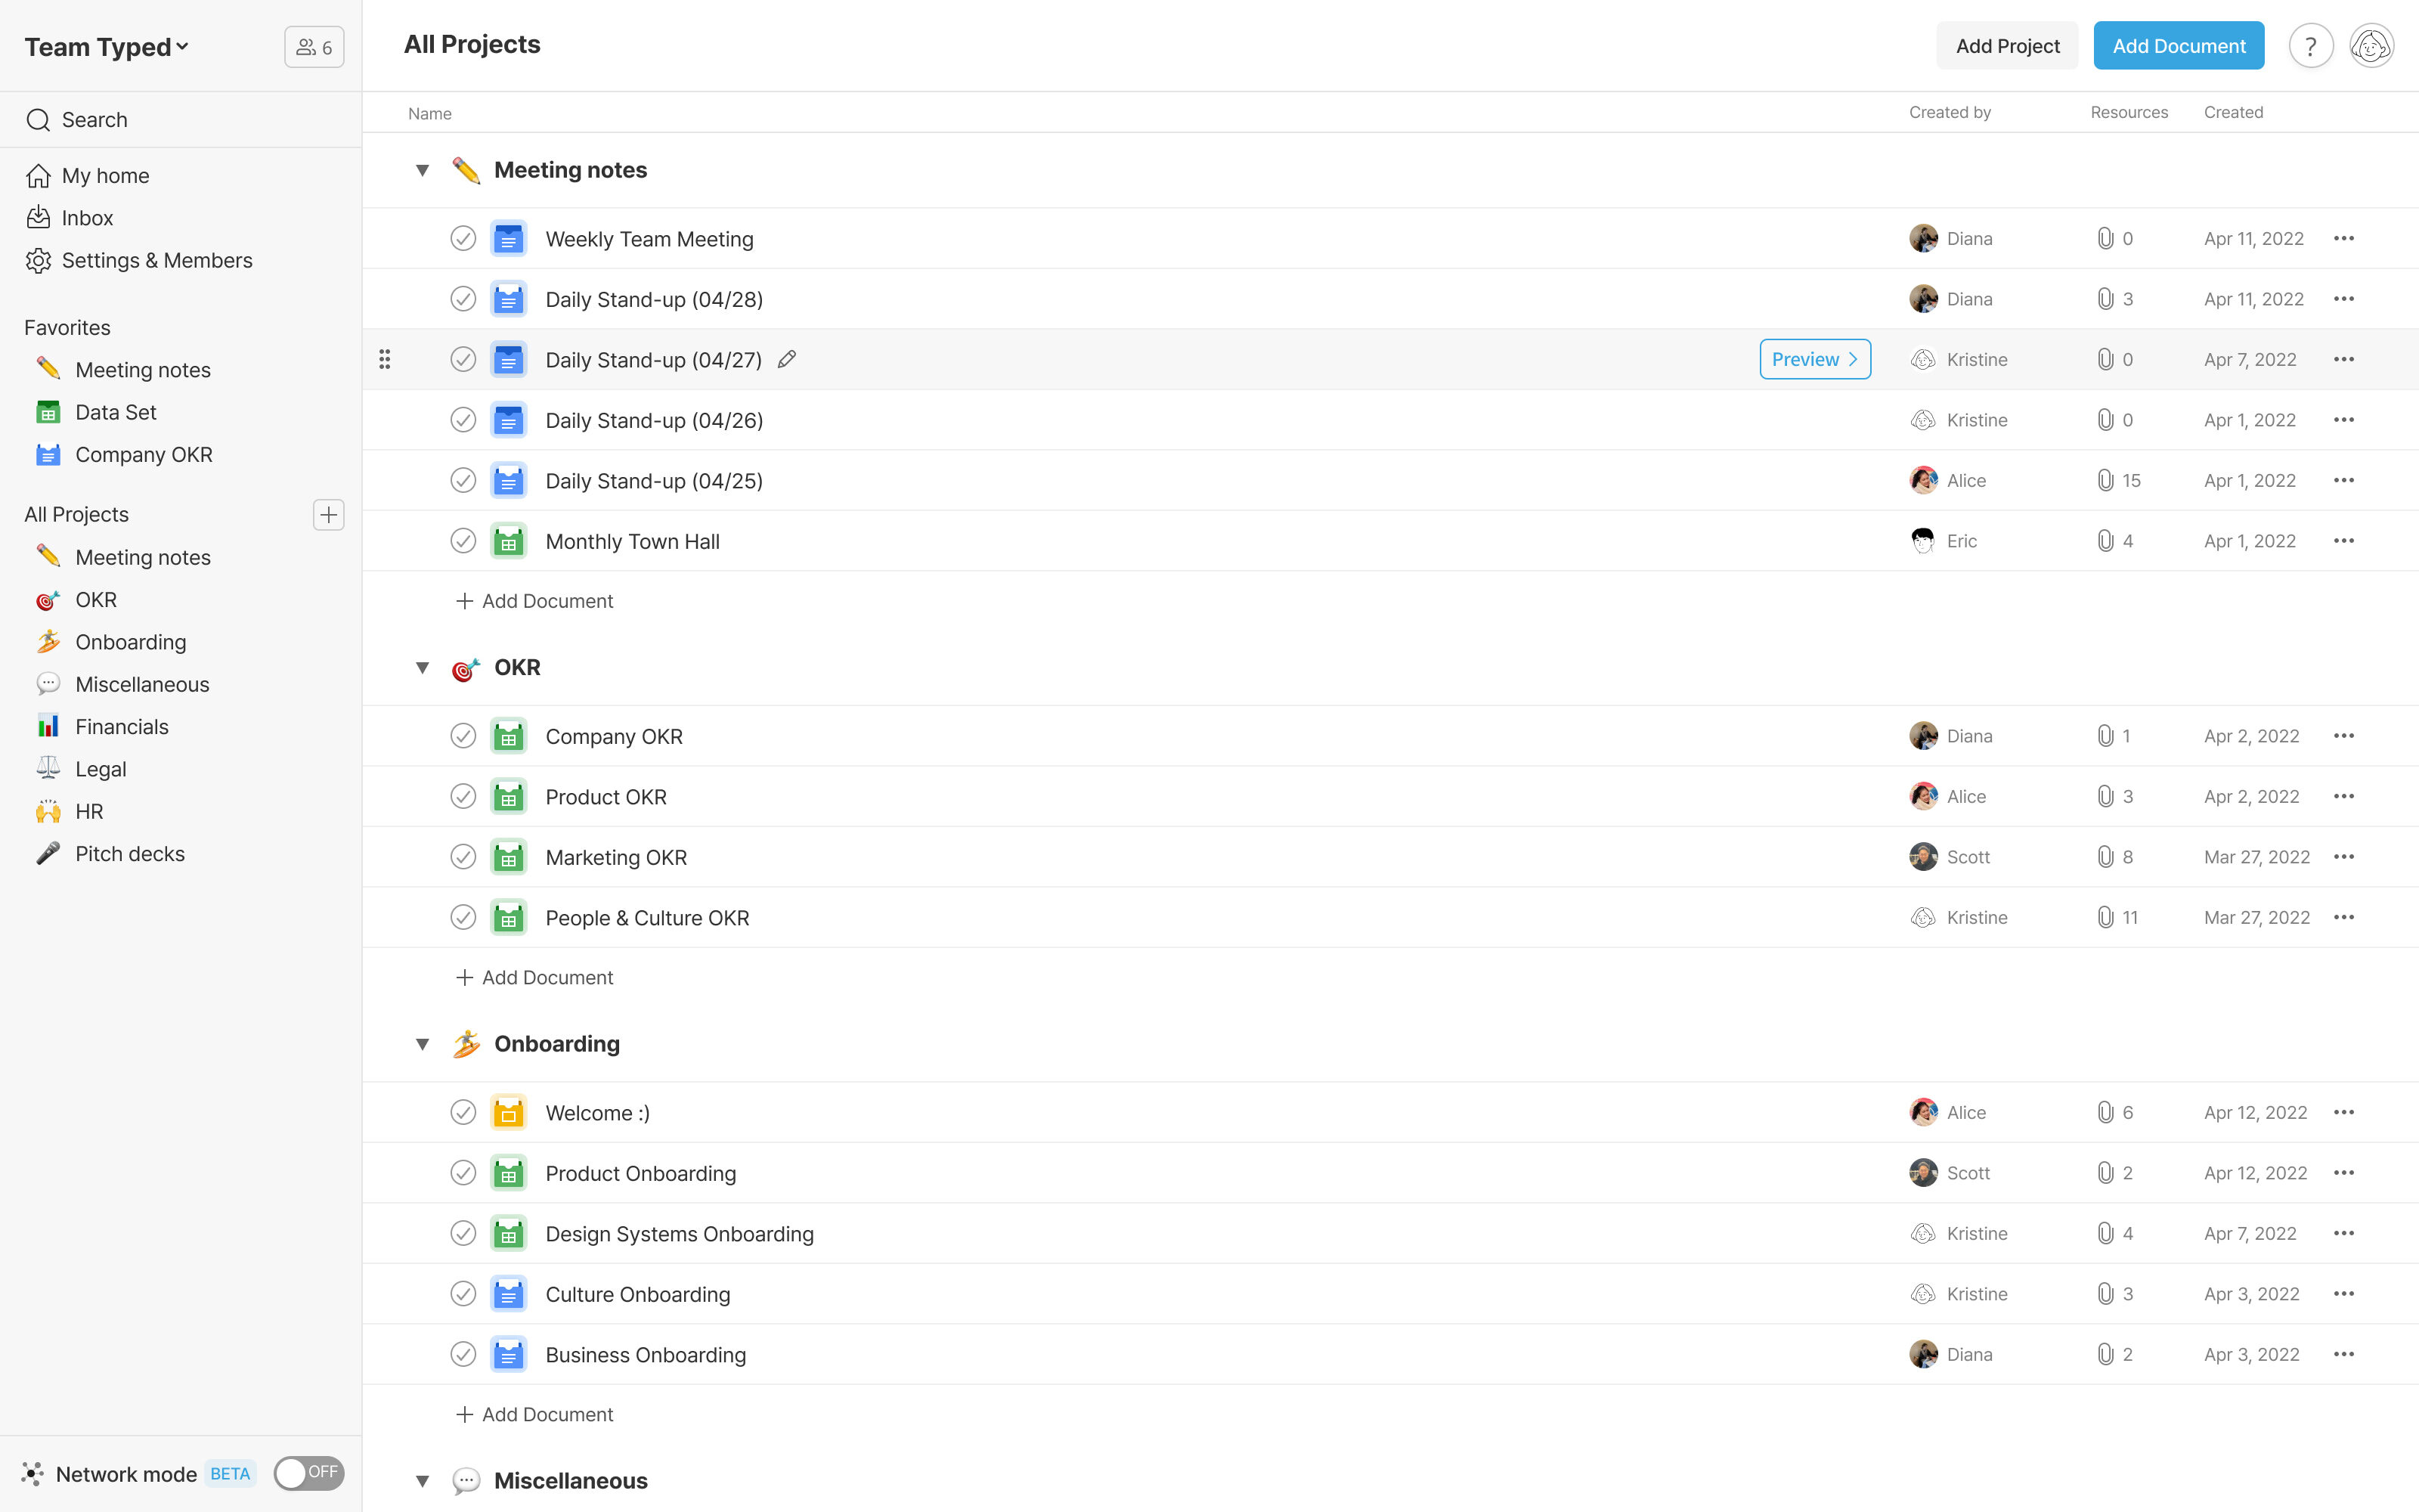Collapse the Meeting notes section
Image resolution: width=2419 pixels, height=1512 pixels.
coord(423,170)
